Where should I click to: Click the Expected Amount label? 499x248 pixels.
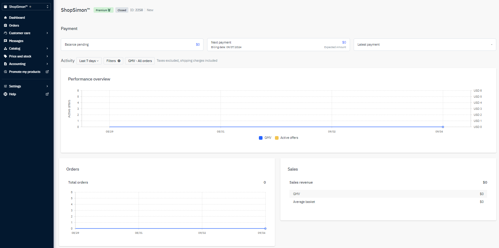pyautogui.click(x=335, y=47)
